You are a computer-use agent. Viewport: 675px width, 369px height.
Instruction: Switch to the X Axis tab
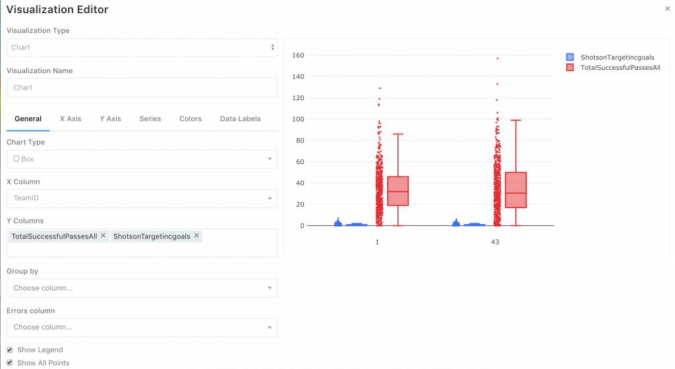(71, 119)
